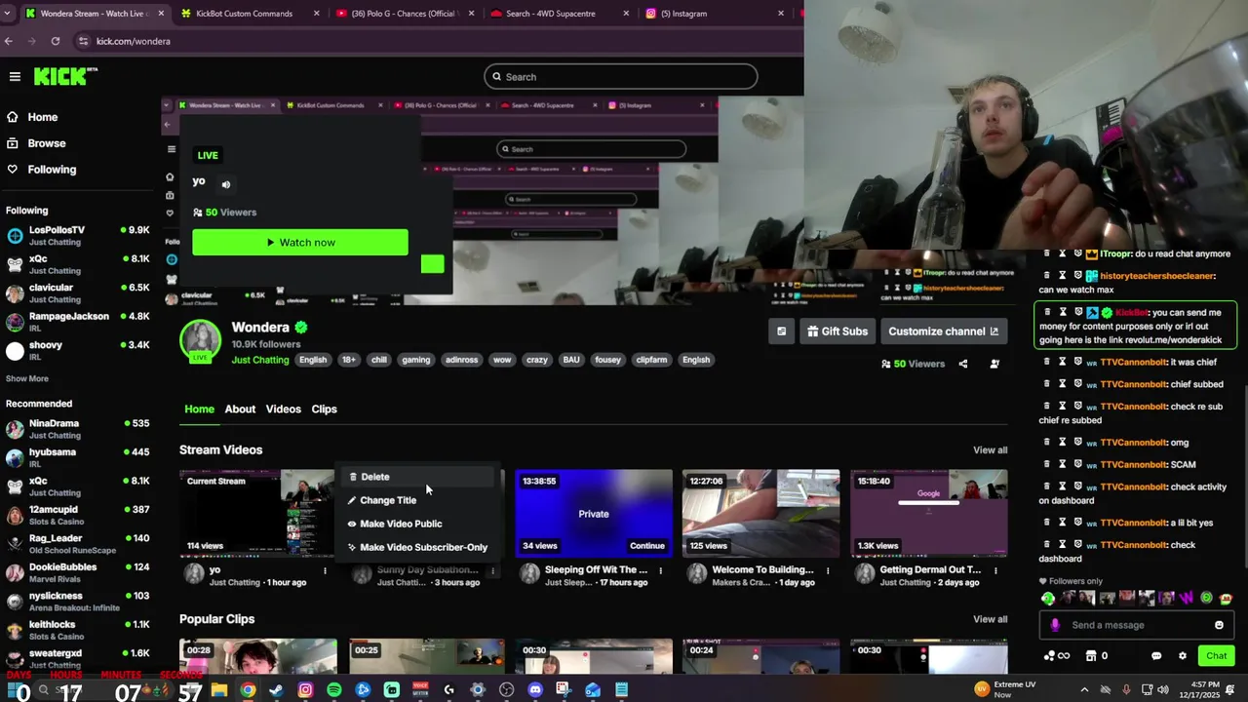
Task: Select Make Video Subscriber-Only
Action: coord(417,547)
